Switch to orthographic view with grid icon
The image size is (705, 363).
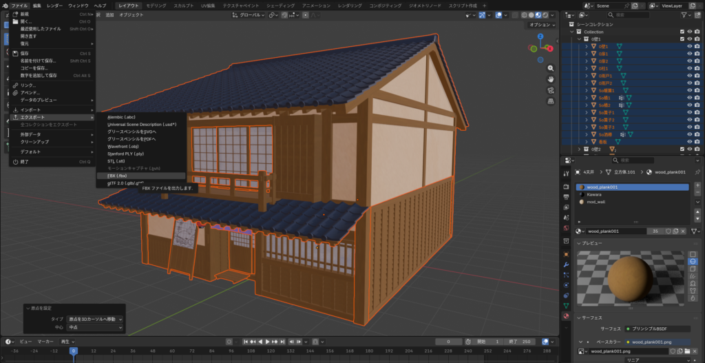click(551, 101)
